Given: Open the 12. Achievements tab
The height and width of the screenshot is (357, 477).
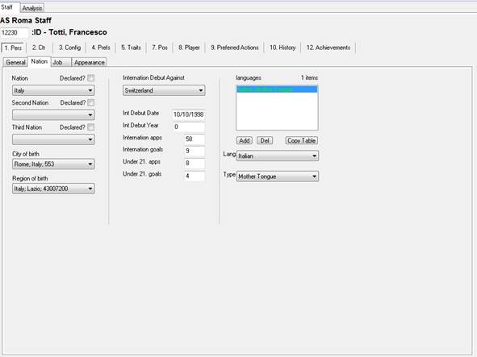Looking at the screenshot, I should point(328,48).
